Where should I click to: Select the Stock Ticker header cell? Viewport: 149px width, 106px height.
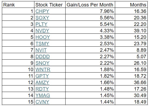coord(50,5)
